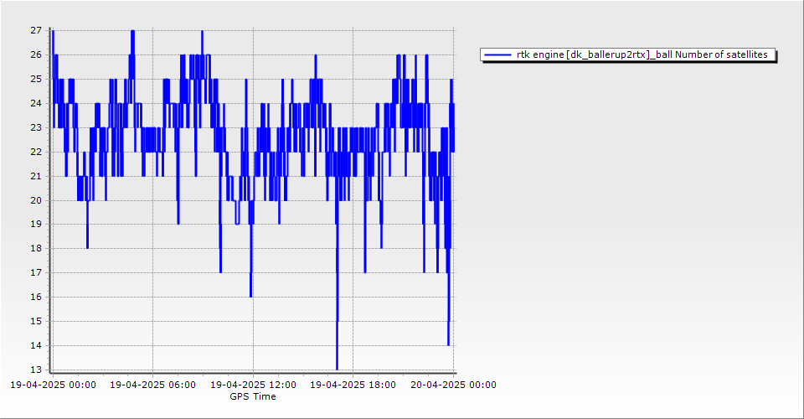Click the '20-04-2025 00:00' time axis label
The width and height of the screenshot is (804, 419).
coord(453,385)
